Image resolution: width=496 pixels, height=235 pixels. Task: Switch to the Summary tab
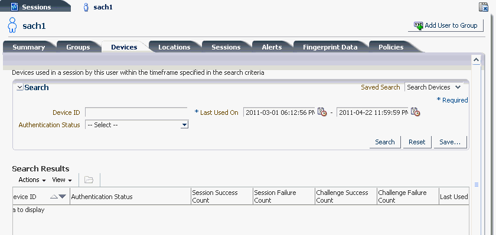pos(29,47)
